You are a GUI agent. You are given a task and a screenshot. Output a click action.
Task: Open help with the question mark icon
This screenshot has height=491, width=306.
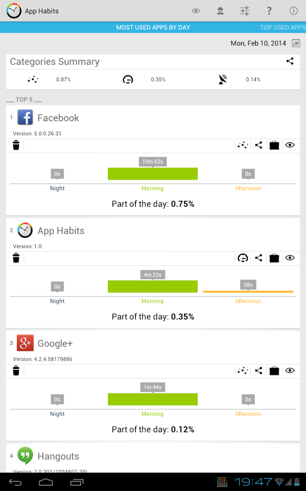[269, 11]
